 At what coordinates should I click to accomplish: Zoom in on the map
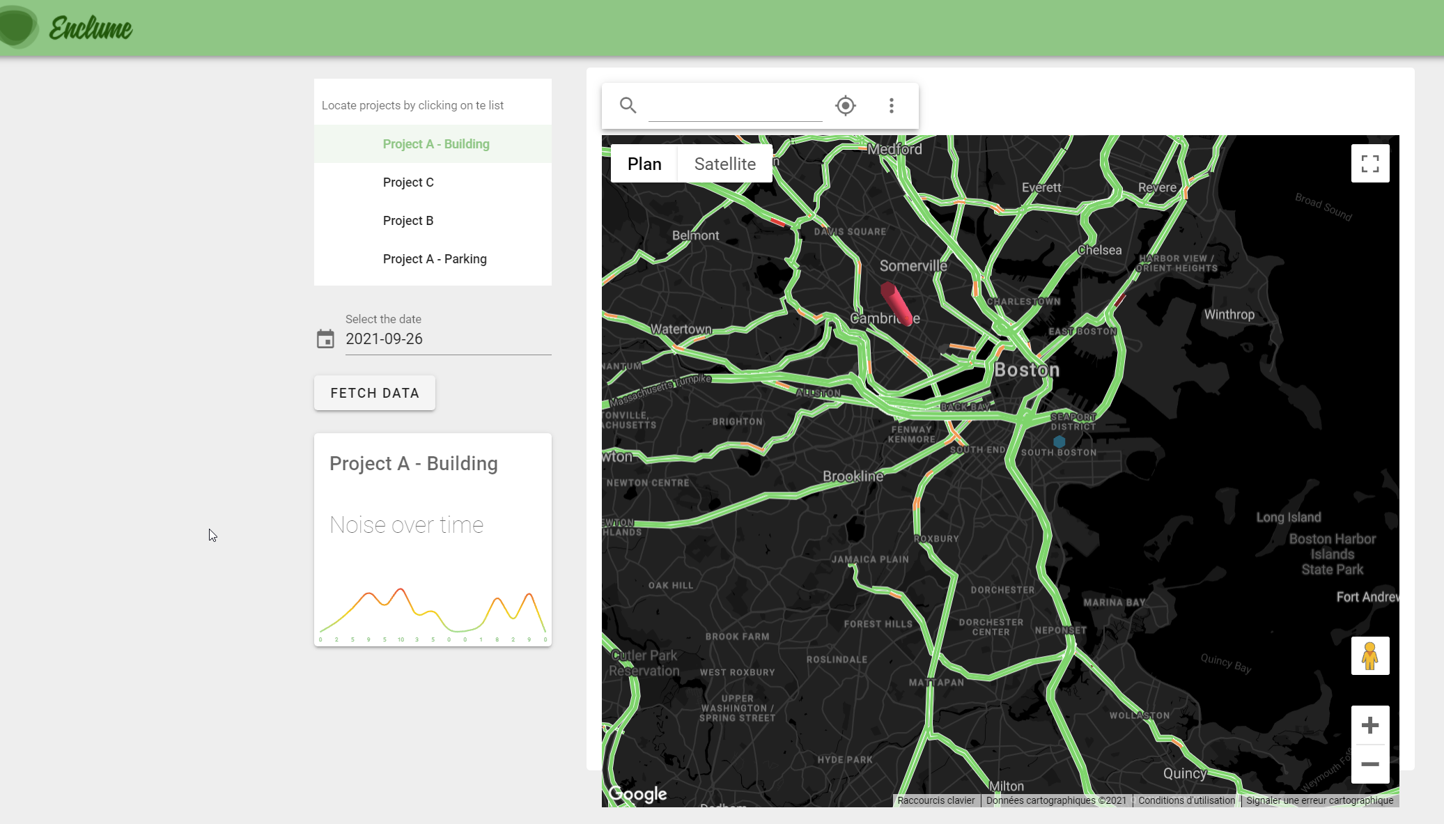tap(1369, 725)
